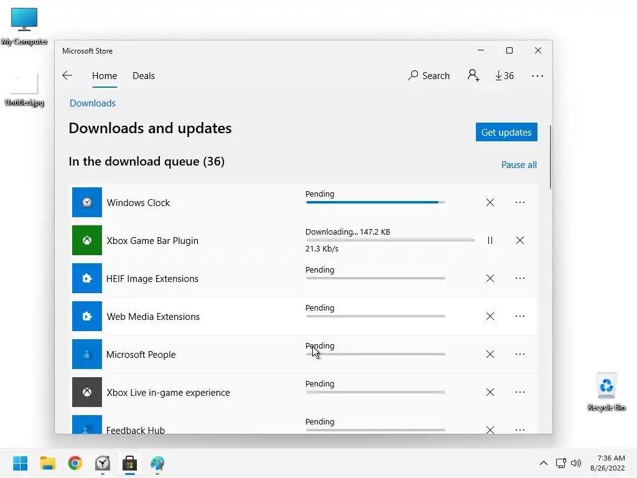Click the Xbox Live in-game experience icon

click(87, 392)
